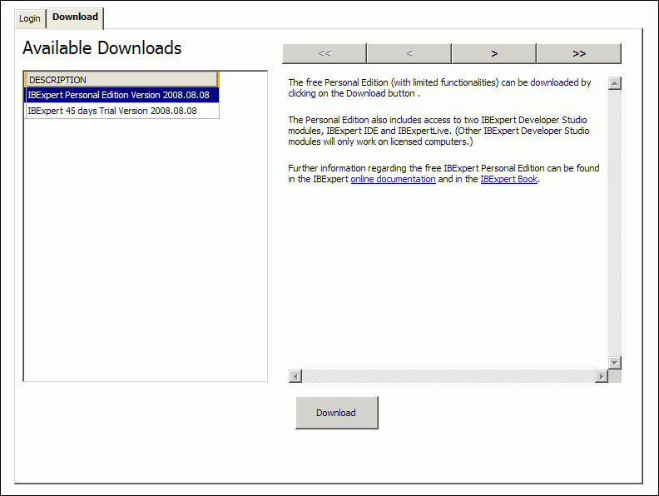Jump to last record with >> button

point(579,54)
